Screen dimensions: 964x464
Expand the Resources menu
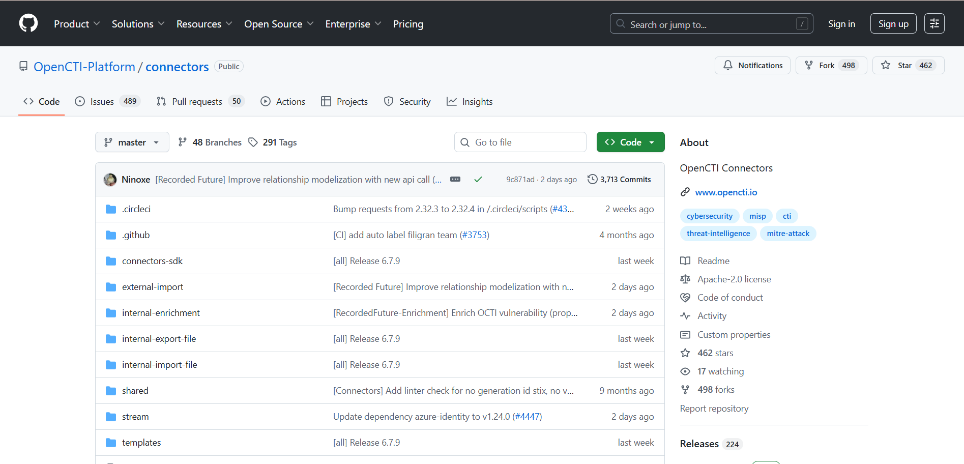204,24
